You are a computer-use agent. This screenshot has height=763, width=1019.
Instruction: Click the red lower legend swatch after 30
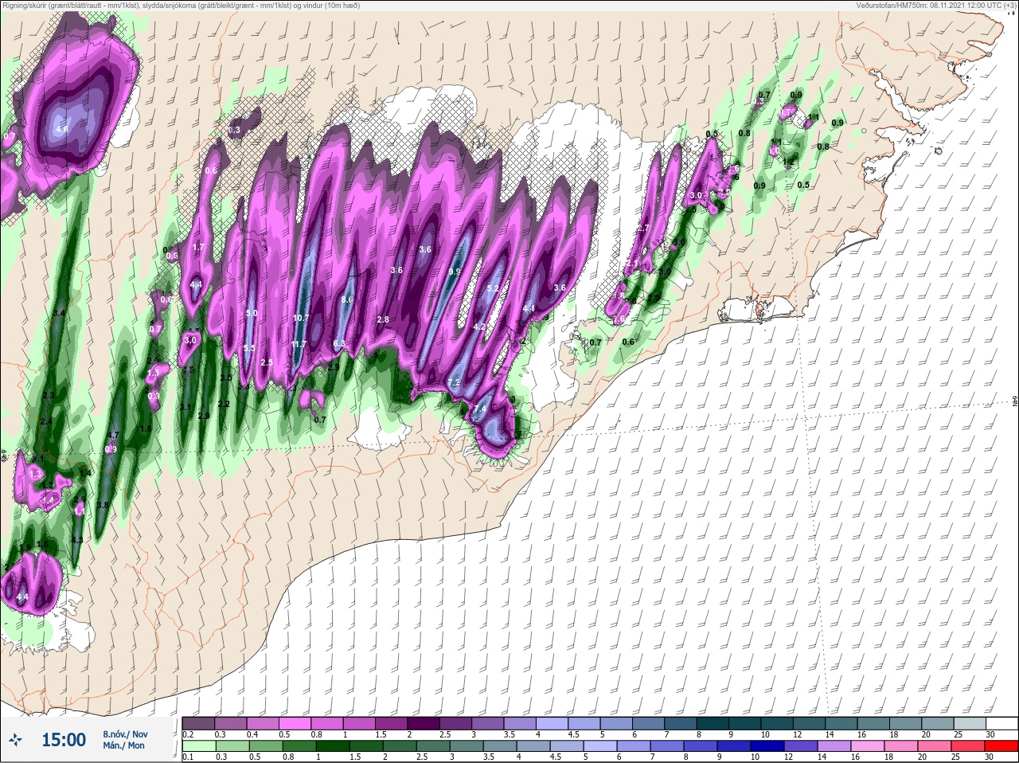tap(1001, 746)
